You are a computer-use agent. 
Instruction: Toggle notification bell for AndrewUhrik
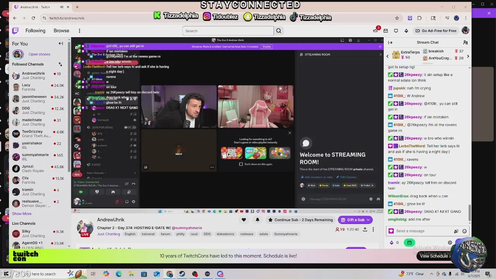pyautogui.click(x=257, y=220)
